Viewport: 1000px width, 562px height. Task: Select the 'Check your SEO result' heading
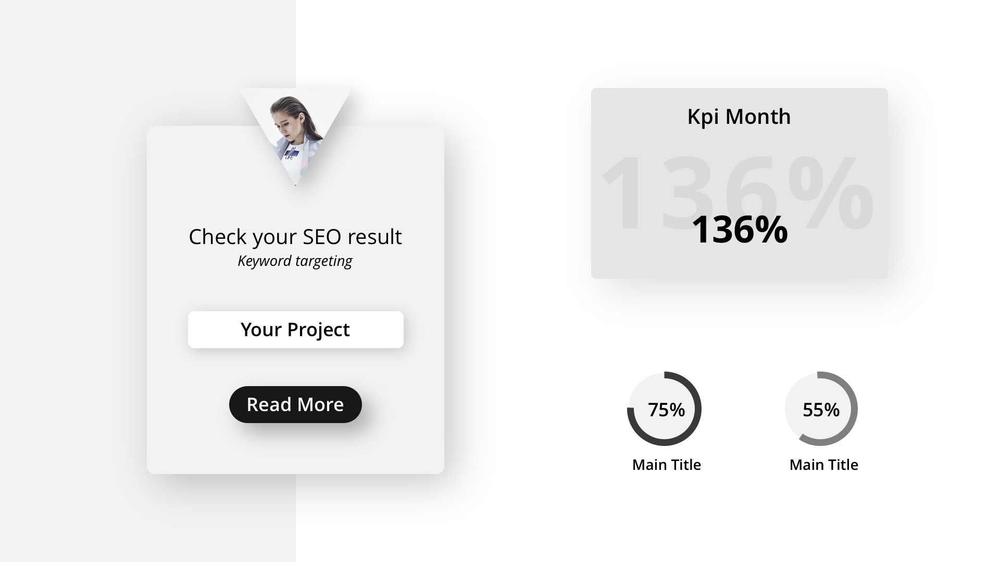click(x=295, y=237)
